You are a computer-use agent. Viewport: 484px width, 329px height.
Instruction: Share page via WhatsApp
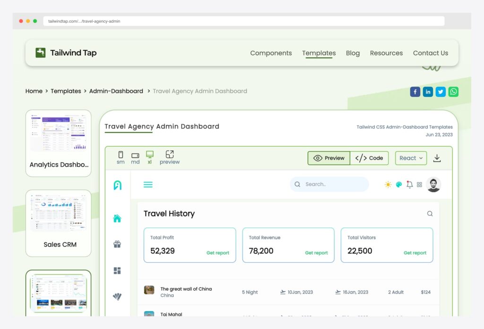point(453,92)
